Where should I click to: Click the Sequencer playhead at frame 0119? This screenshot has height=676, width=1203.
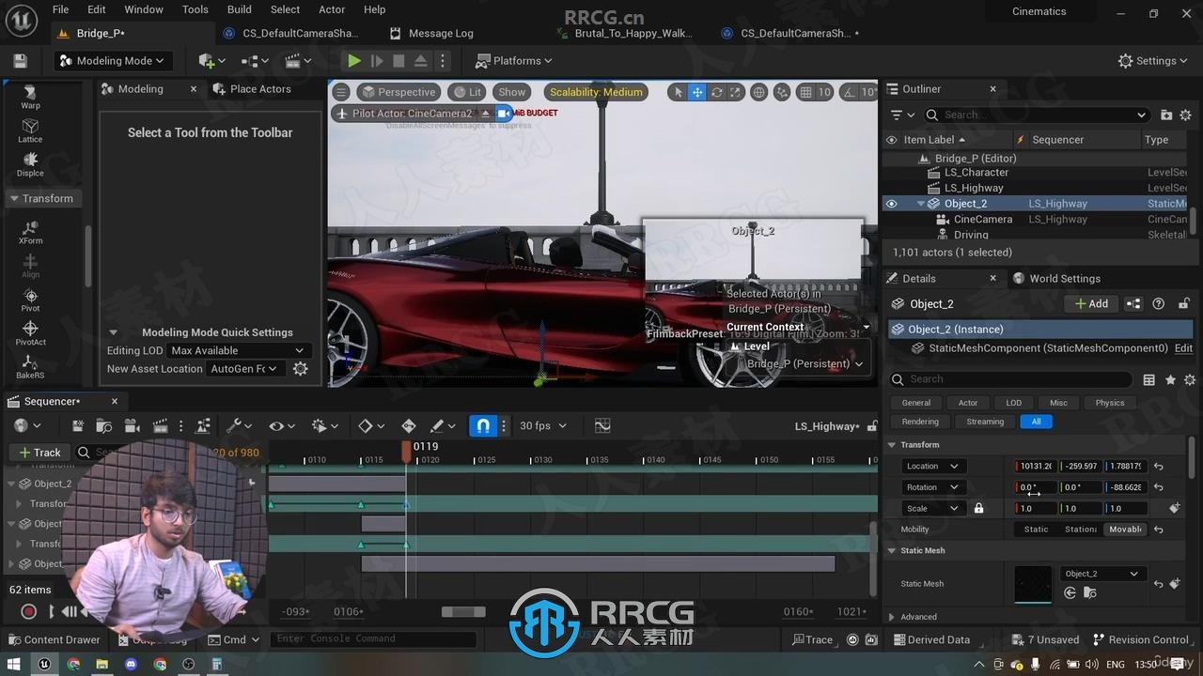click(406, 453)
